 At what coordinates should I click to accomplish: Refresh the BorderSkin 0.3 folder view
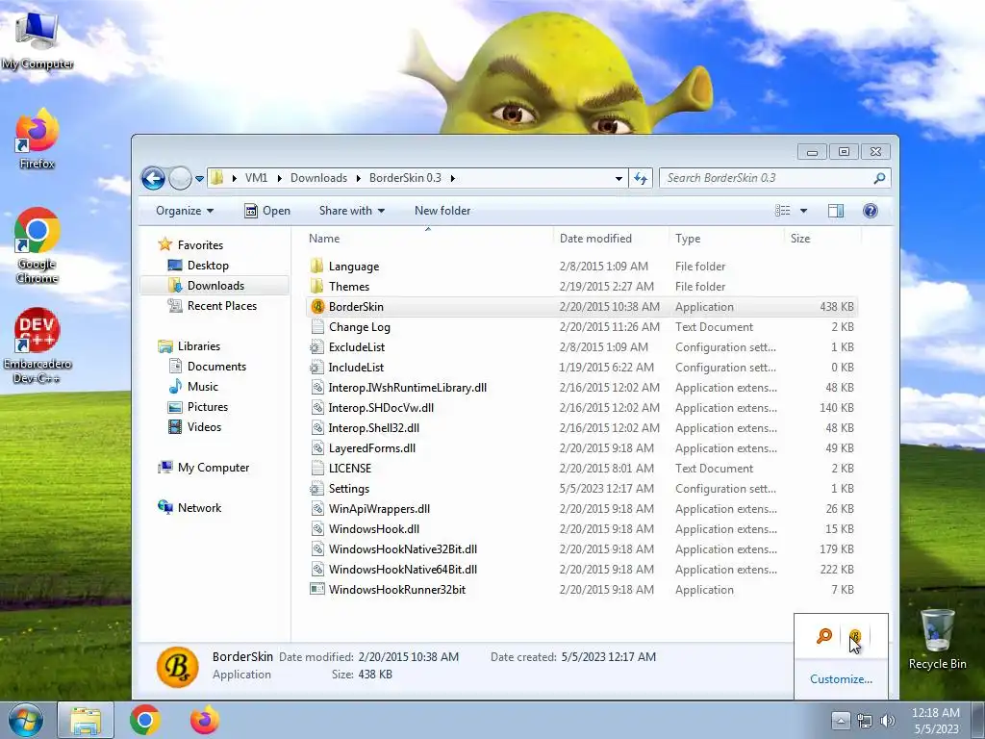coord(640,178)
